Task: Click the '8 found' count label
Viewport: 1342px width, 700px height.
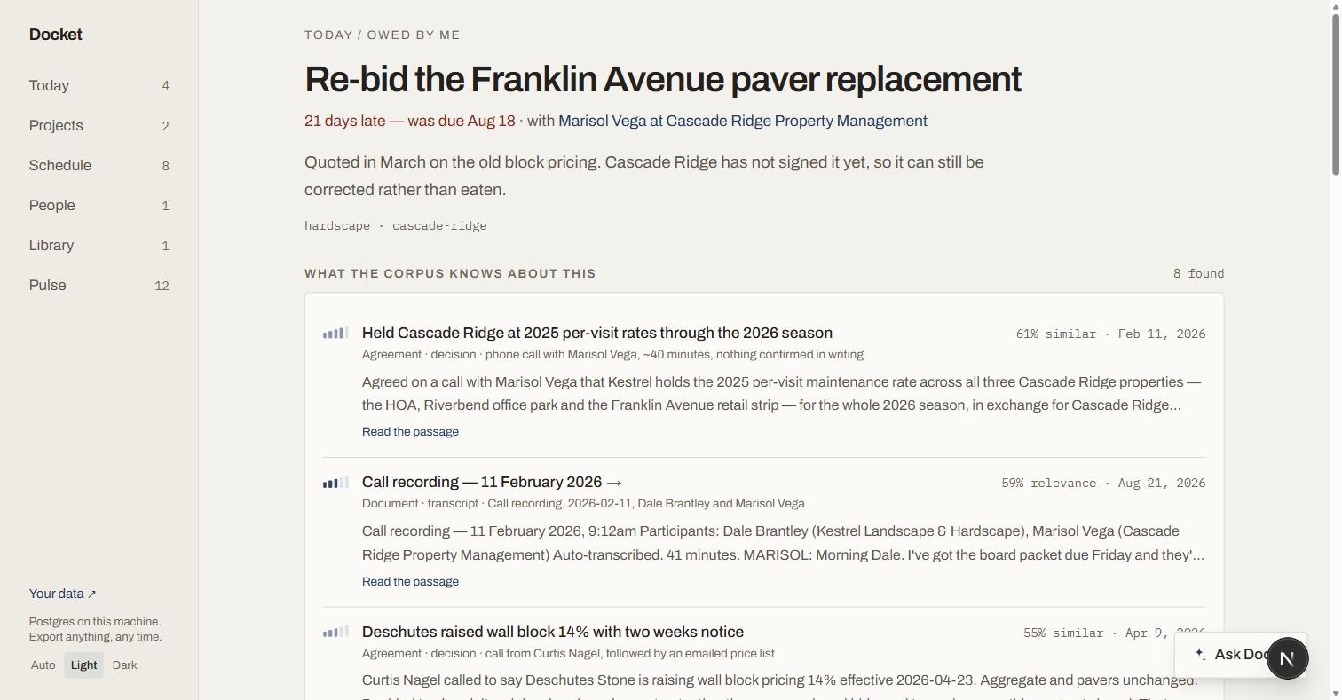Action: (x=1198, y=274)
